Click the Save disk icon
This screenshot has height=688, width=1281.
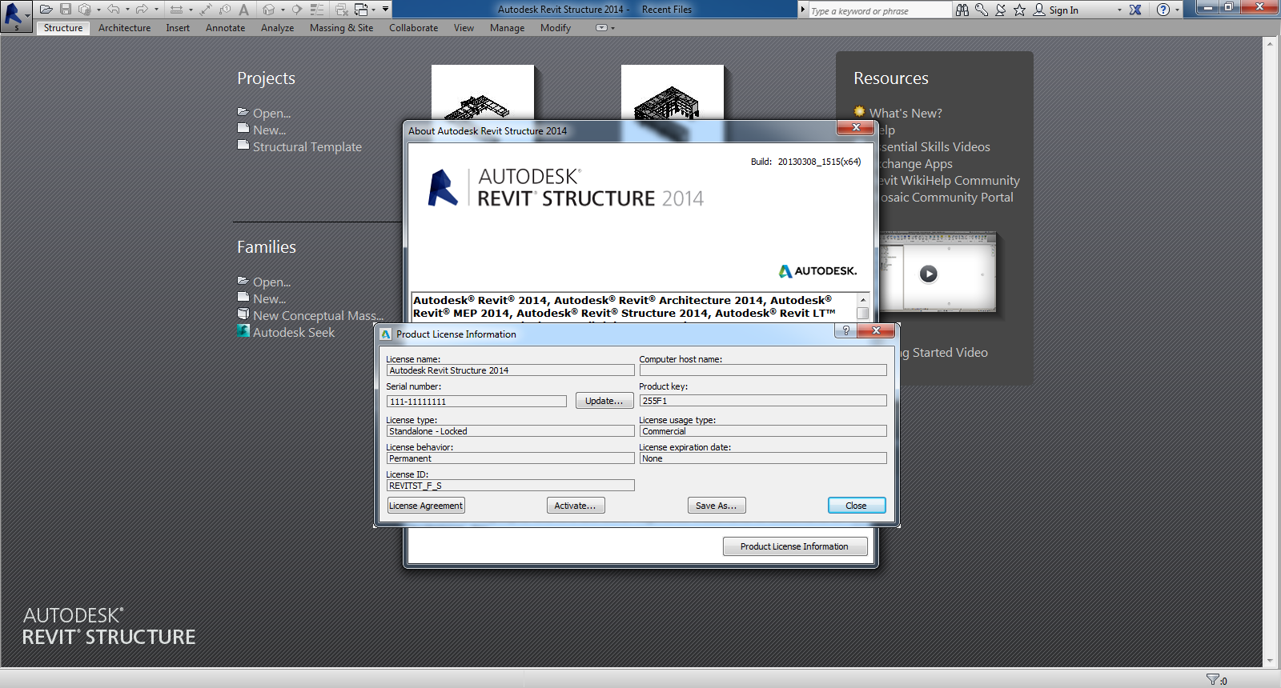tap(66, 10)
